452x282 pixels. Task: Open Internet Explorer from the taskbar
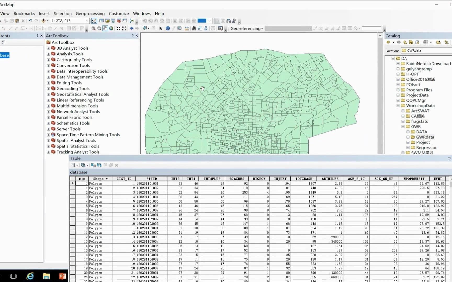pos(30,276)
